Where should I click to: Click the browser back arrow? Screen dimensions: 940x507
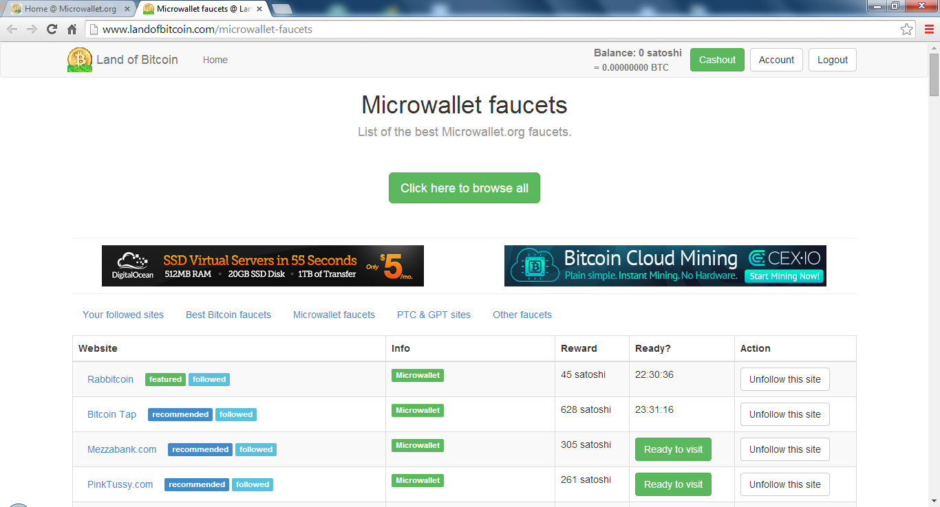coord(12,30)
